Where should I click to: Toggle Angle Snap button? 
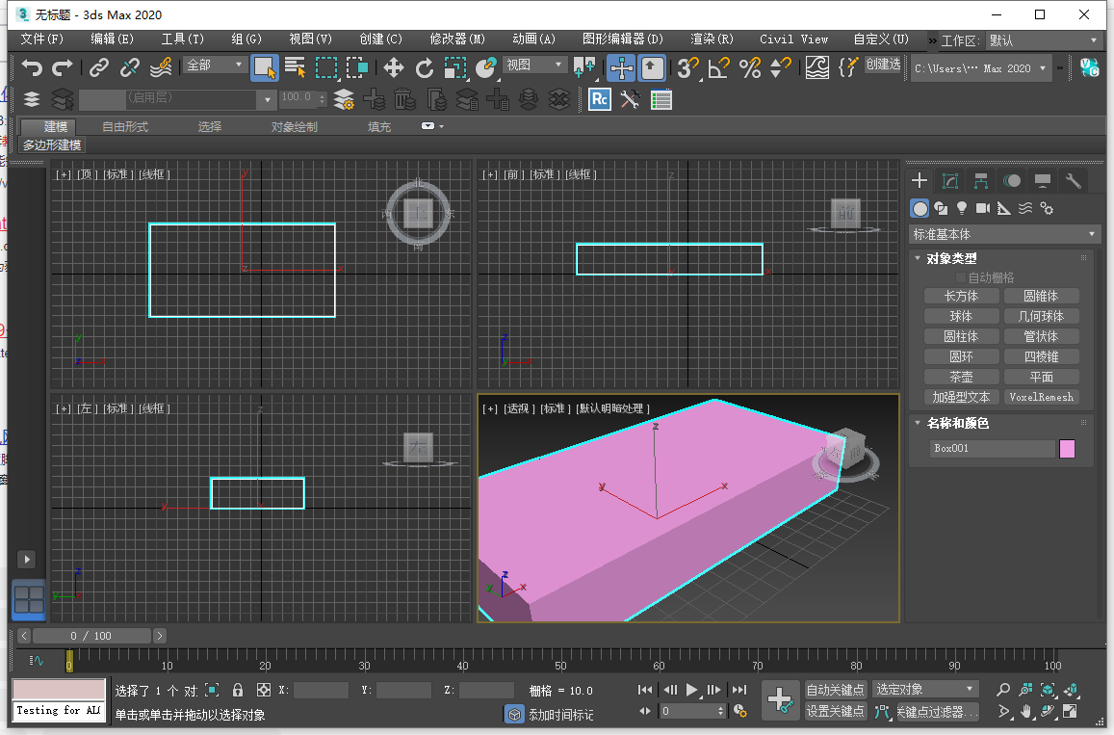(718, 67)
